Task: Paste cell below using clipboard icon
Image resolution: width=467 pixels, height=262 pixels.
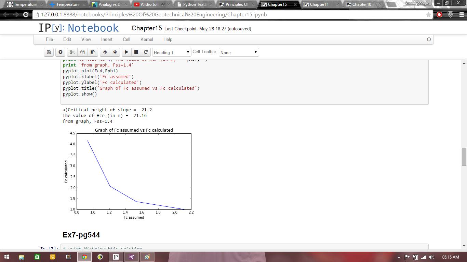Action: [93, 52]
